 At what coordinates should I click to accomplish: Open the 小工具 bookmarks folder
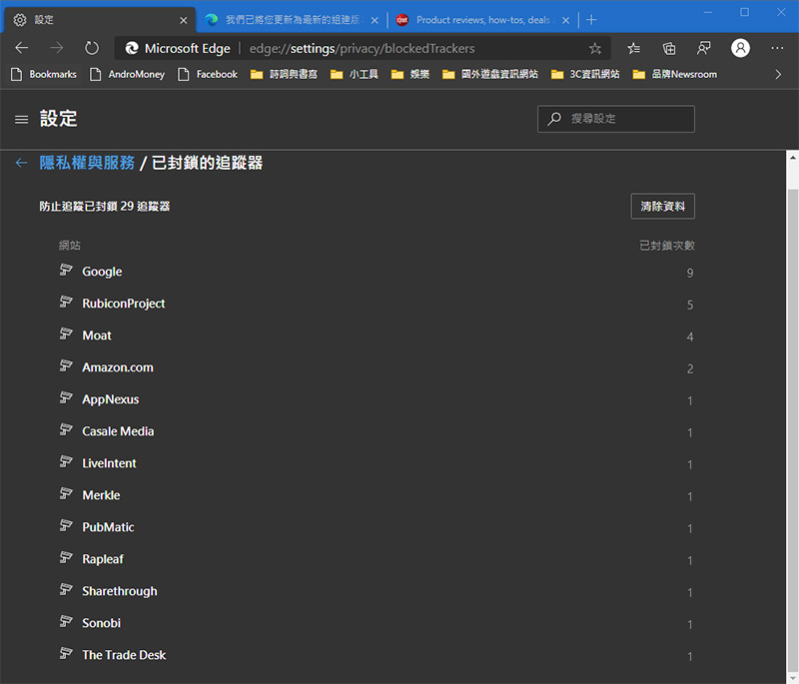coord(355,74)
